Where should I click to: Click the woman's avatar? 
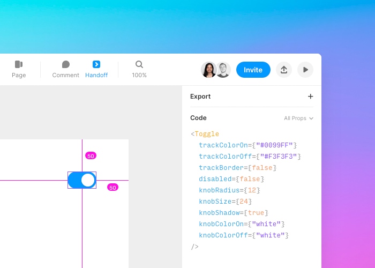pyautogui.click(x=208, y=70)
